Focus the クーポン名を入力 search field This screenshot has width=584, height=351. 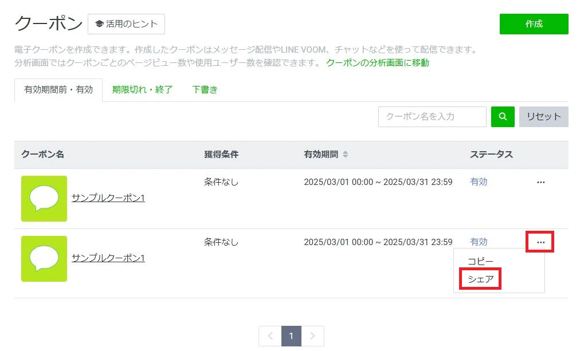[x=432, y=116]
